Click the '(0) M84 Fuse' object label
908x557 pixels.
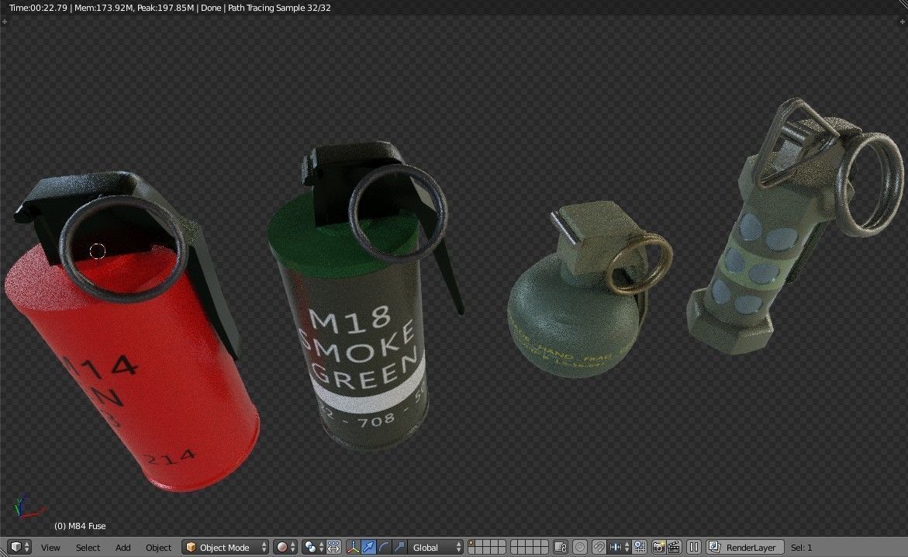point(80,526)
